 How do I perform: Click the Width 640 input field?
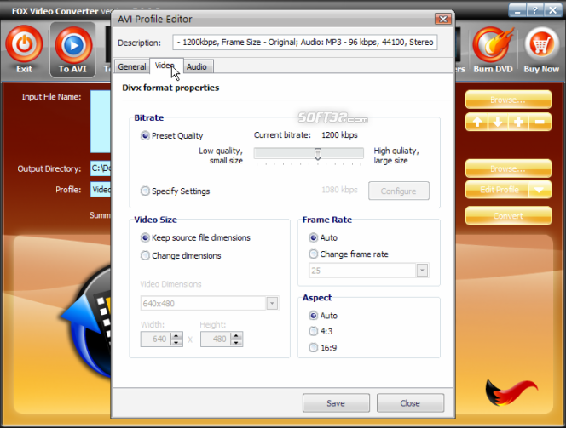[156, 339]
